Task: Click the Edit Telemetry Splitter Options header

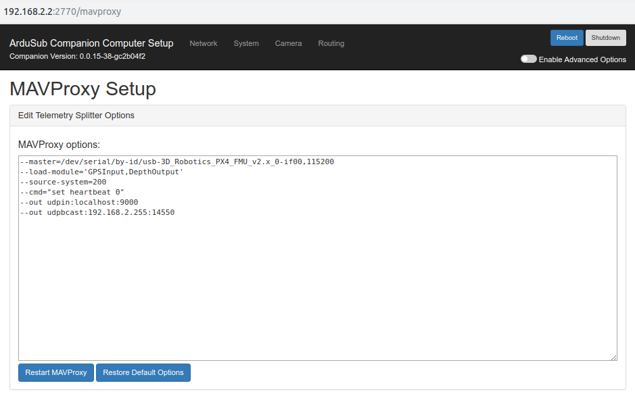Action: click(x=76, y=116)
